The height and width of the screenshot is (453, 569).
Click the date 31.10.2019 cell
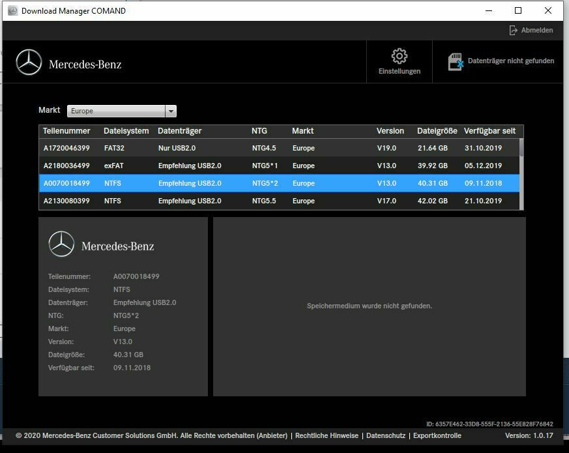483,148
